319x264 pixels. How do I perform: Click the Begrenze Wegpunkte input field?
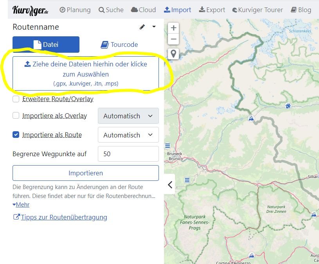[128, 154]
